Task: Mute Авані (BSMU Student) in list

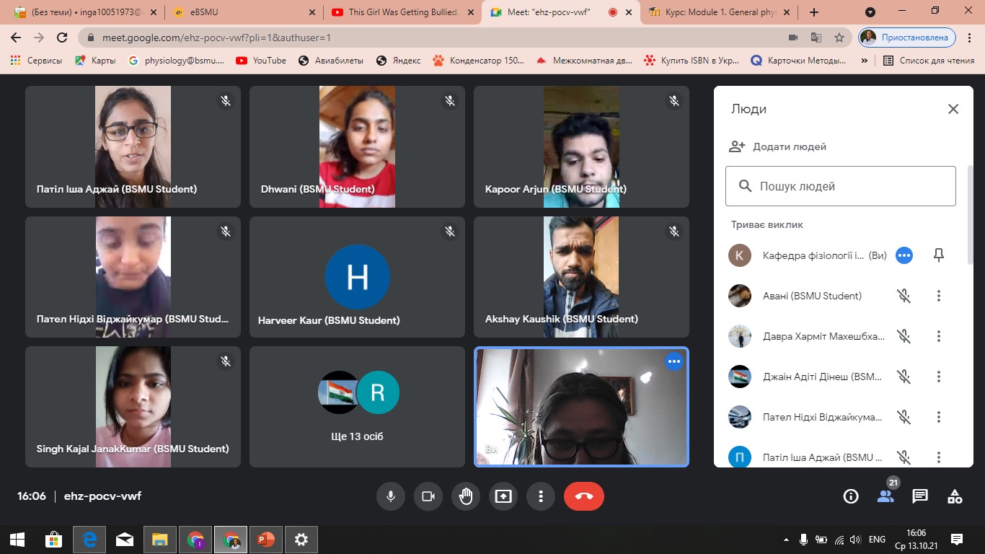Action: [904, 296]
